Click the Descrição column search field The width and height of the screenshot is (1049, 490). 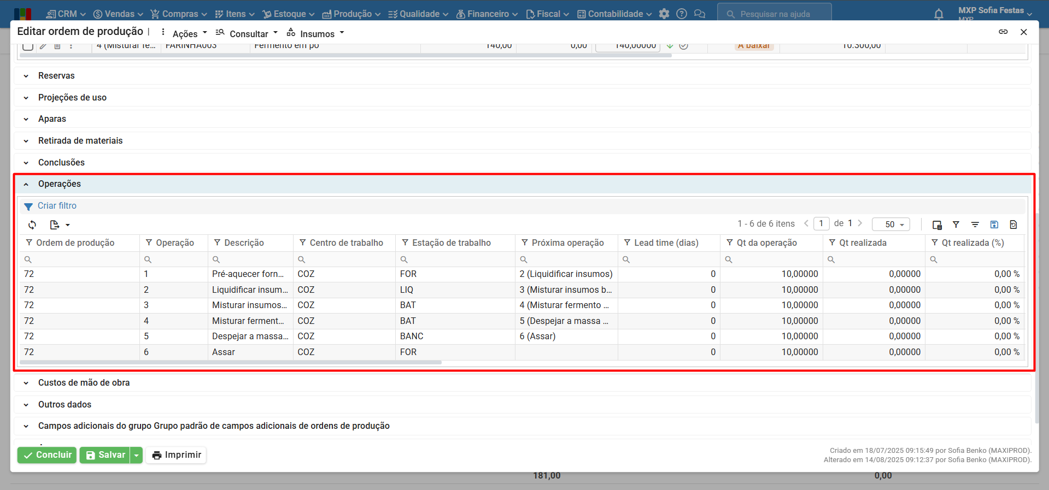pyautogui.click(x=250, y=259)
